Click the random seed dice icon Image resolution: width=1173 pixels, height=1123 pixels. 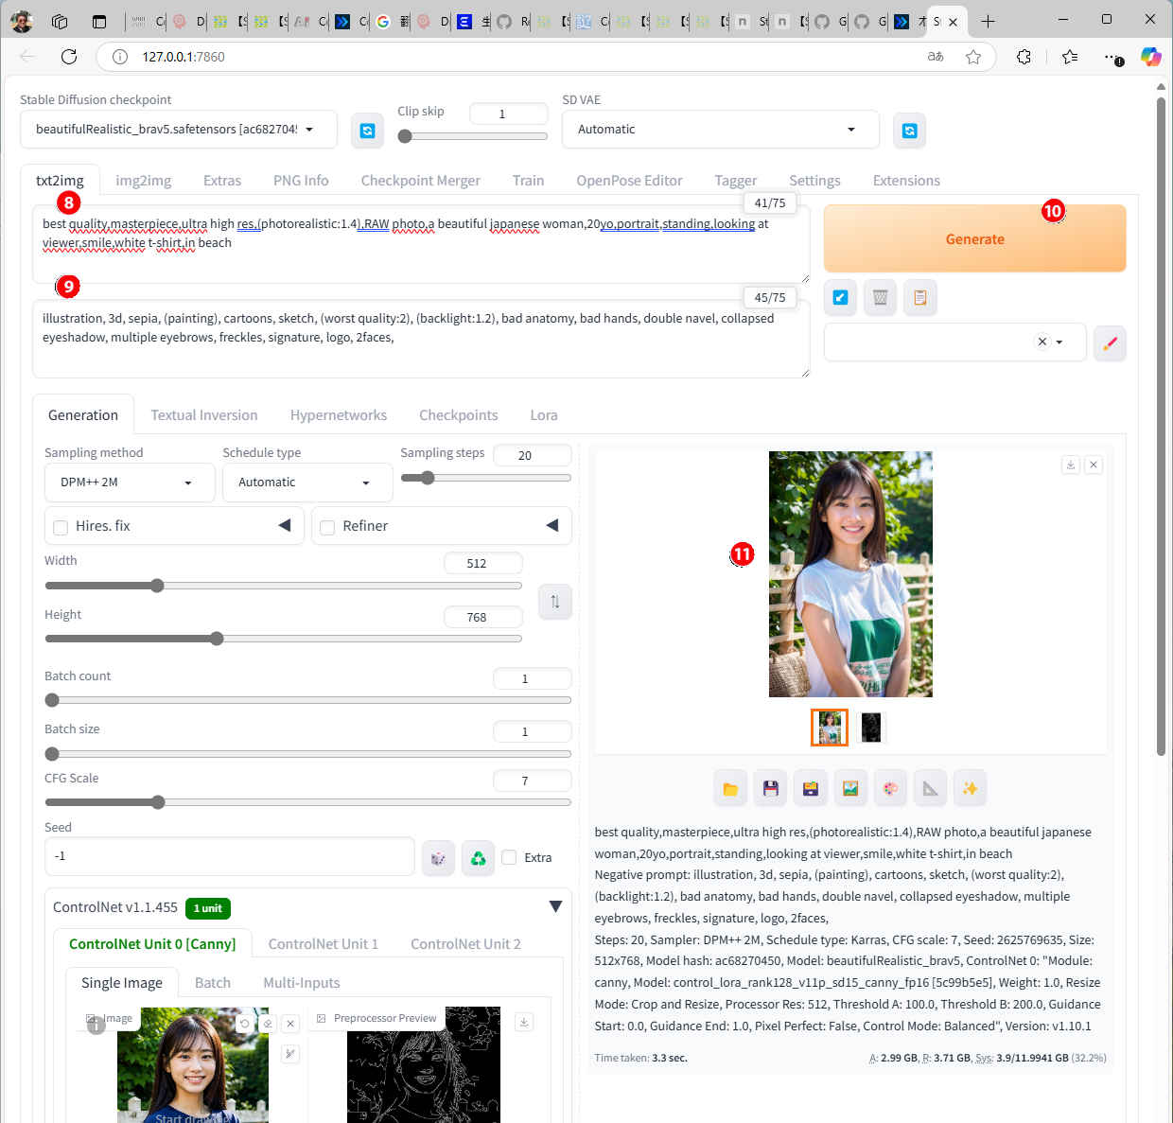(438, 858)
